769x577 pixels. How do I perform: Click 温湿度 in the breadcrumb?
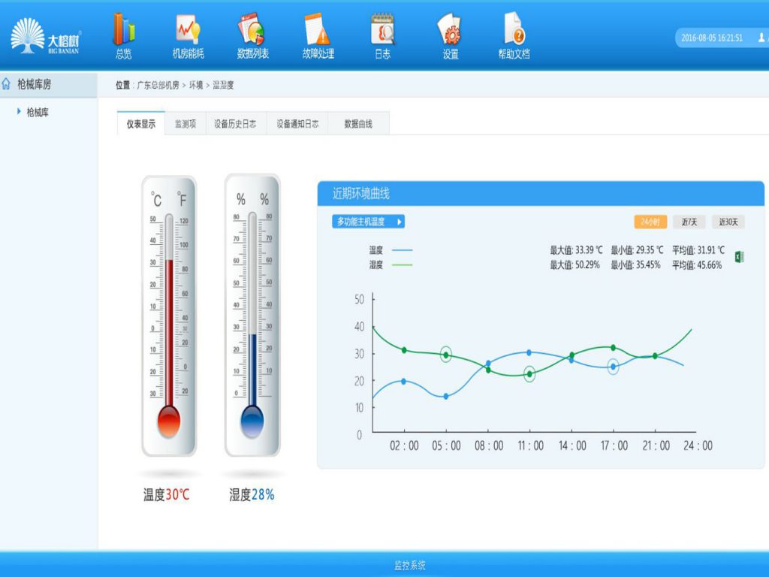pyautogui.click(x=223, y=85)
